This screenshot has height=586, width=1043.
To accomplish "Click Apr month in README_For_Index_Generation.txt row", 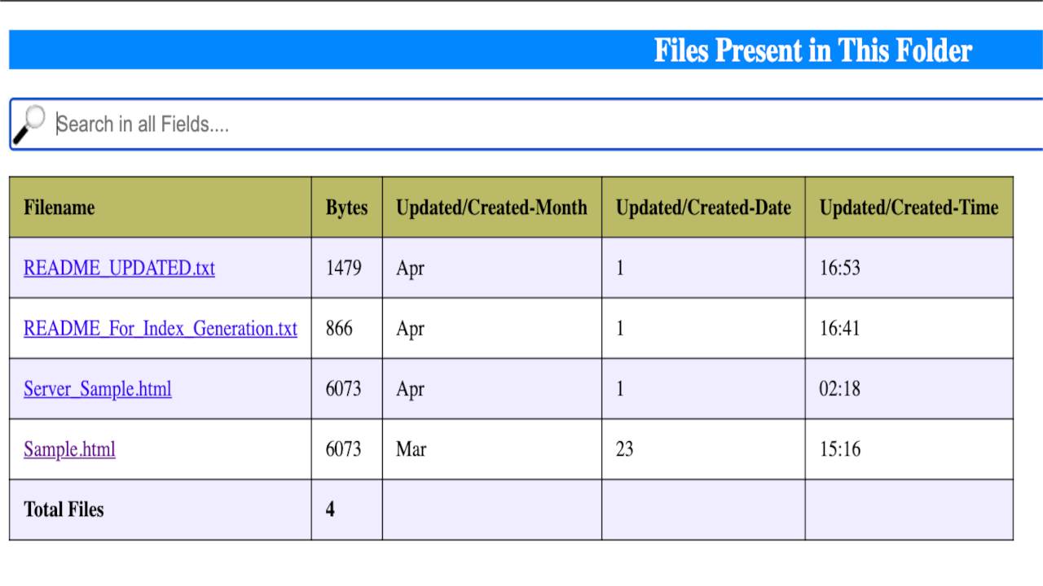I will tap(492, 328).
